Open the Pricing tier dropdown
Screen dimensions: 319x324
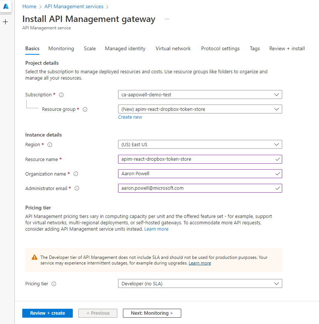[200, 283]
